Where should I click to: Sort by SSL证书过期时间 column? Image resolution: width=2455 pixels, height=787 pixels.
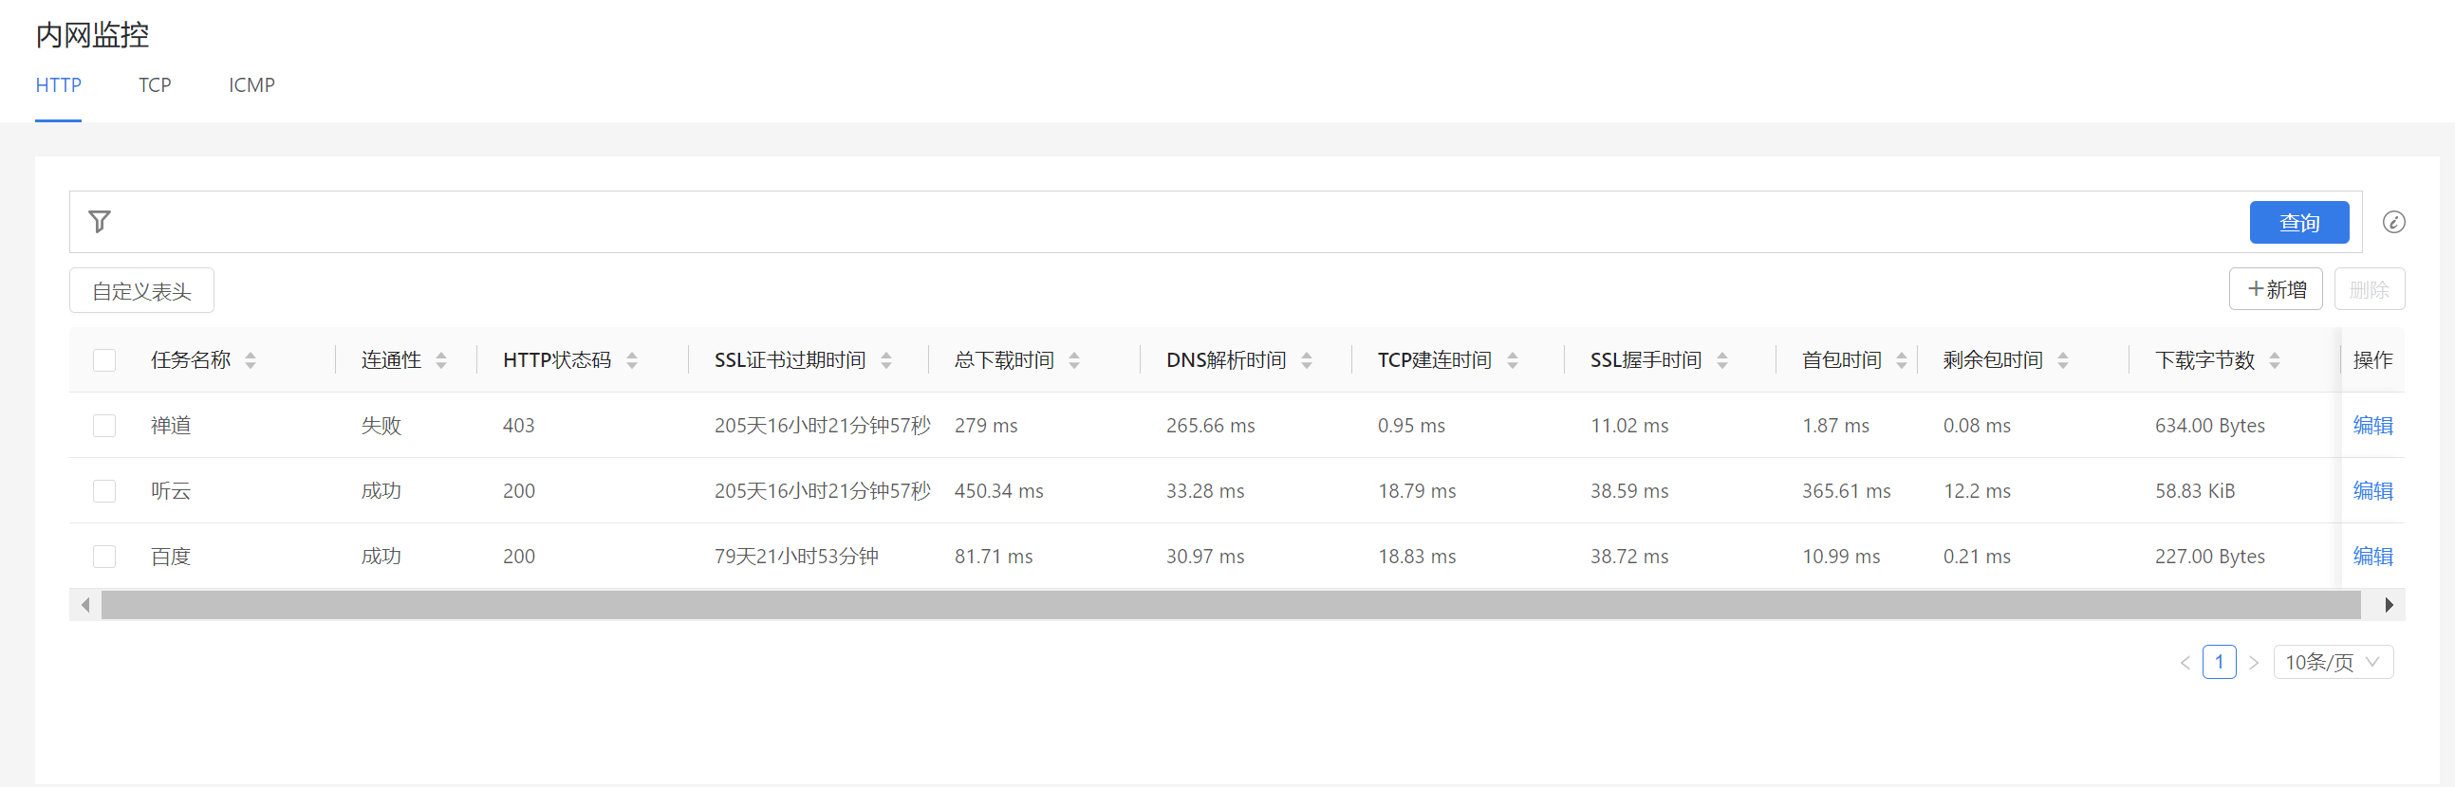(x=886, y=360)
